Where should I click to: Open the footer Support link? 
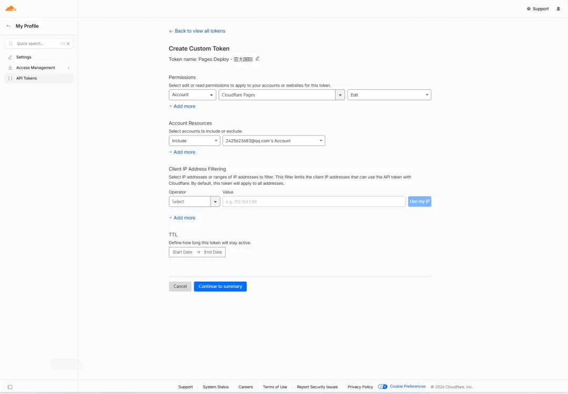[x=186, y=387]
